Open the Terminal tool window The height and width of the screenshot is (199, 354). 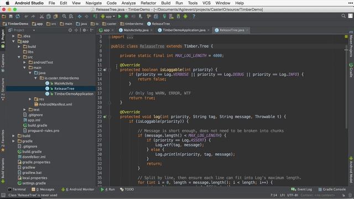[17, 190]
